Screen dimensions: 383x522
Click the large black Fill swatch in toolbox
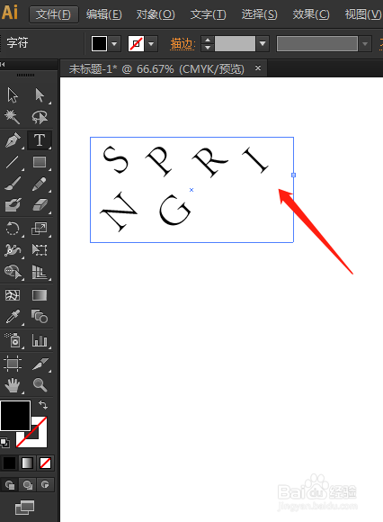click(15, 416)
